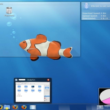The width and height of the screenshot is (110, 110).
Task: Switch to virtual desktop 2 in pager
Action: click(107, 107)
